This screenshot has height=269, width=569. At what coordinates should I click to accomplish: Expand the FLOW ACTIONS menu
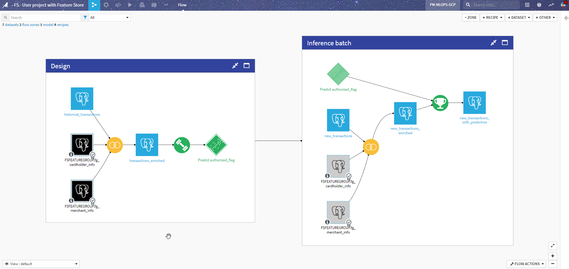(526, 264)
